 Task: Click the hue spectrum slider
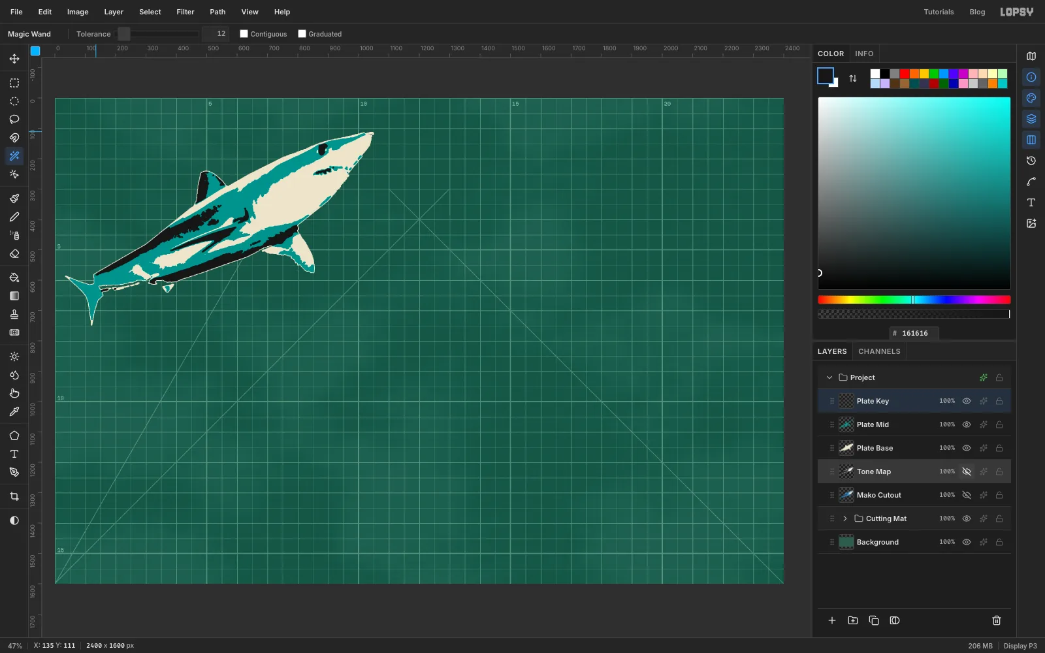pyautogui.click(x=914, y=300)
